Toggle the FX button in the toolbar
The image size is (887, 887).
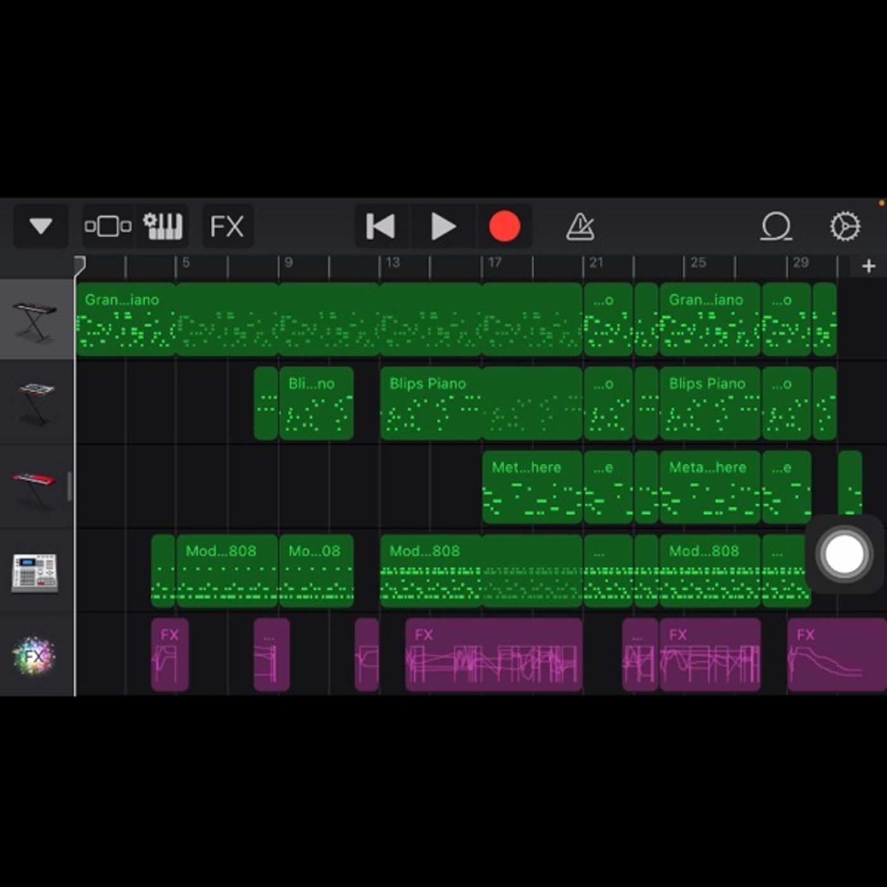227,226
